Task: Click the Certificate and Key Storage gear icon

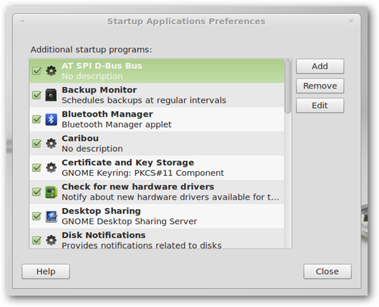Action: point(51,168)
